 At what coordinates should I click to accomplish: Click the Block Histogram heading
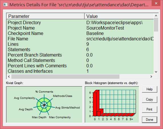[x=111, y=83]
